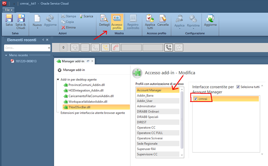Select Account Manager profile
The image size is (268, 166).
coord(158,90)
